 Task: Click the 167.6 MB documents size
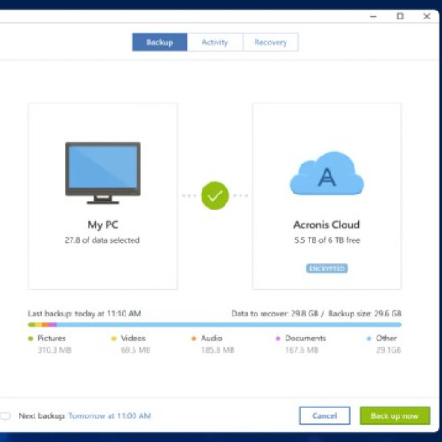tap(301, 350)
